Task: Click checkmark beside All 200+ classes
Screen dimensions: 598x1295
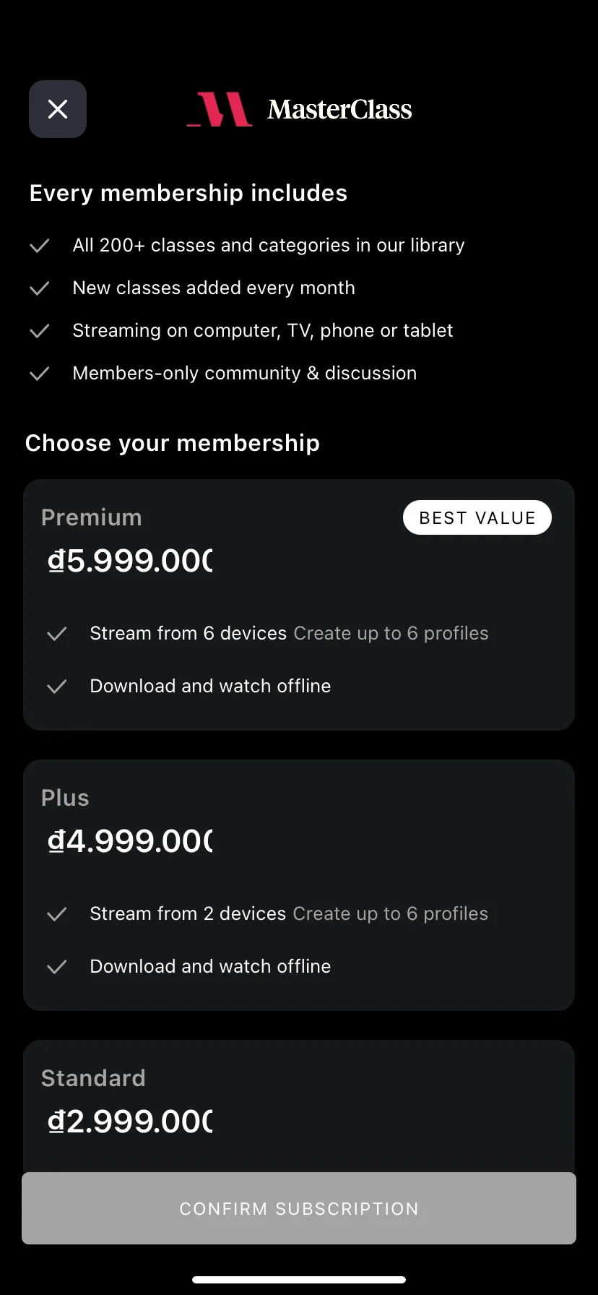Action: click(39, 246)
